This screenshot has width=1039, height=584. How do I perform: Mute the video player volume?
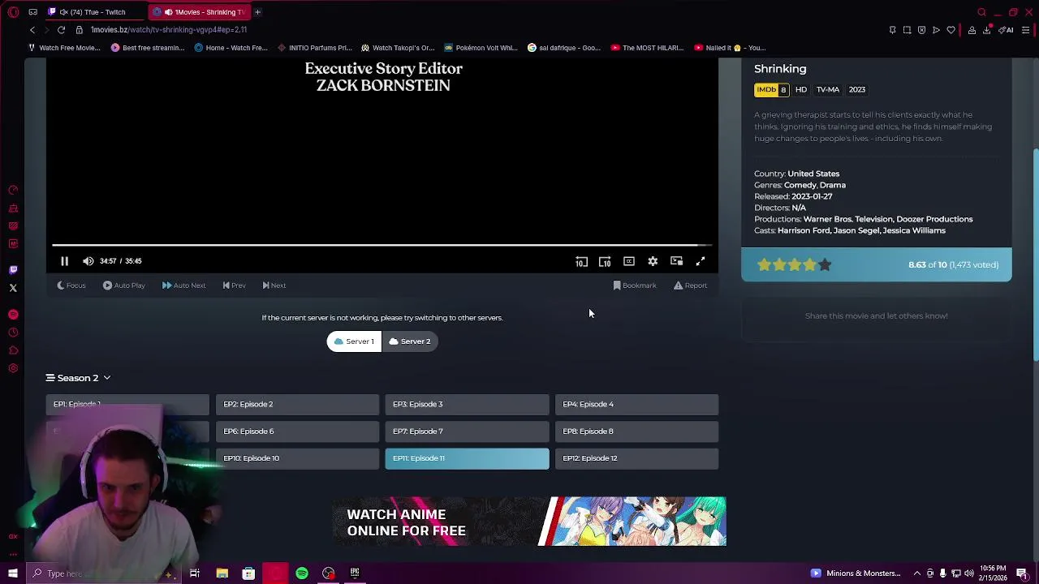88,261
